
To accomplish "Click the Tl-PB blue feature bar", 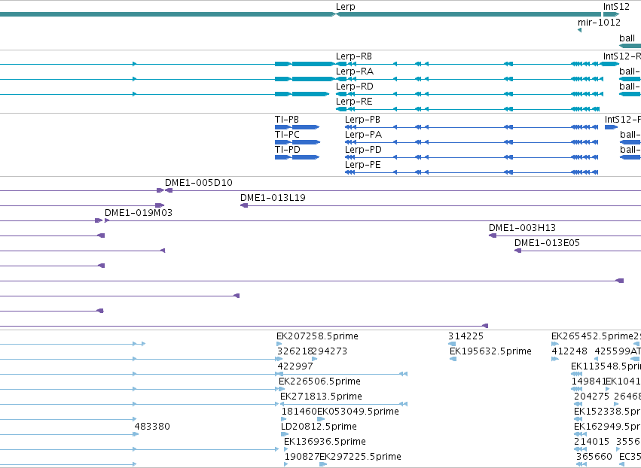I will tap(298, 127).
